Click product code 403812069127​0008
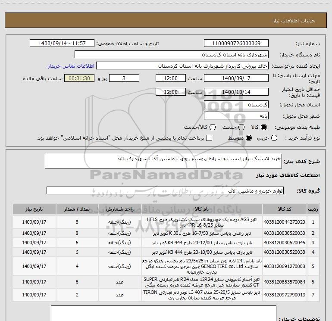 pyautogui.click(x=285, y=266)
